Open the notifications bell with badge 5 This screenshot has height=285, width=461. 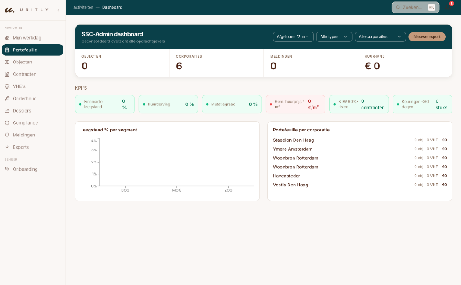[x=448, y=7]
